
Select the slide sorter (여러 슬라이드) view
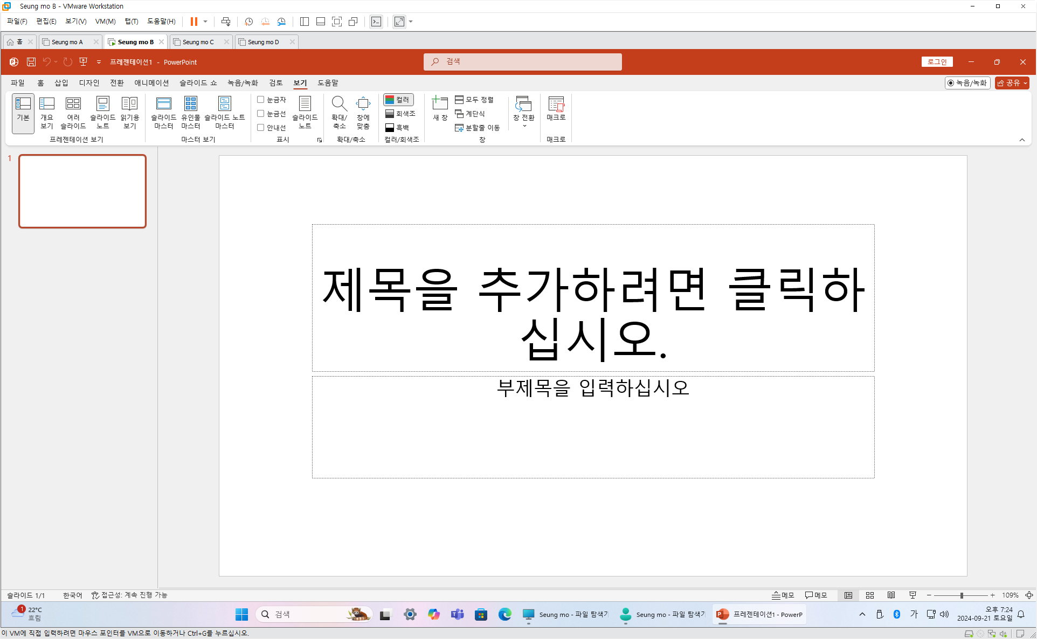point(73,113)
